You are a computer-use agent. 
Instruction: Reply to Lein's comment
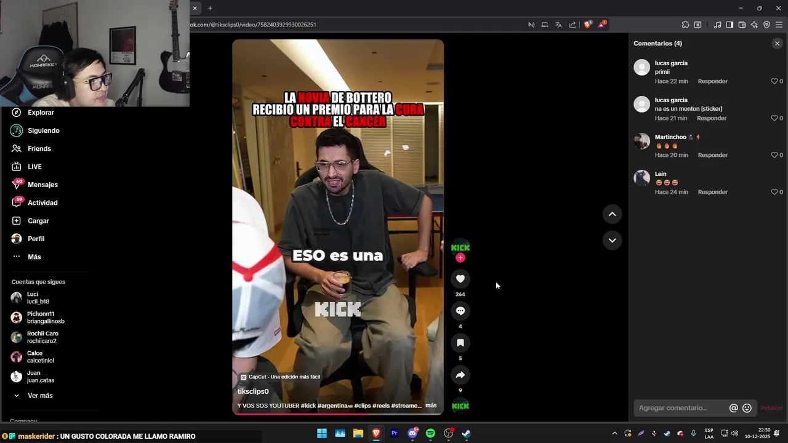point(712,192)
